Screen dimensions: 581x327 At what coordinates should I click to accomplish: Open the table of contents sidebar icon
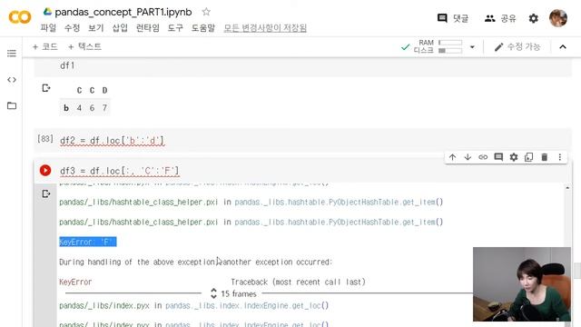pyautogui.click(x=12, y=54)
